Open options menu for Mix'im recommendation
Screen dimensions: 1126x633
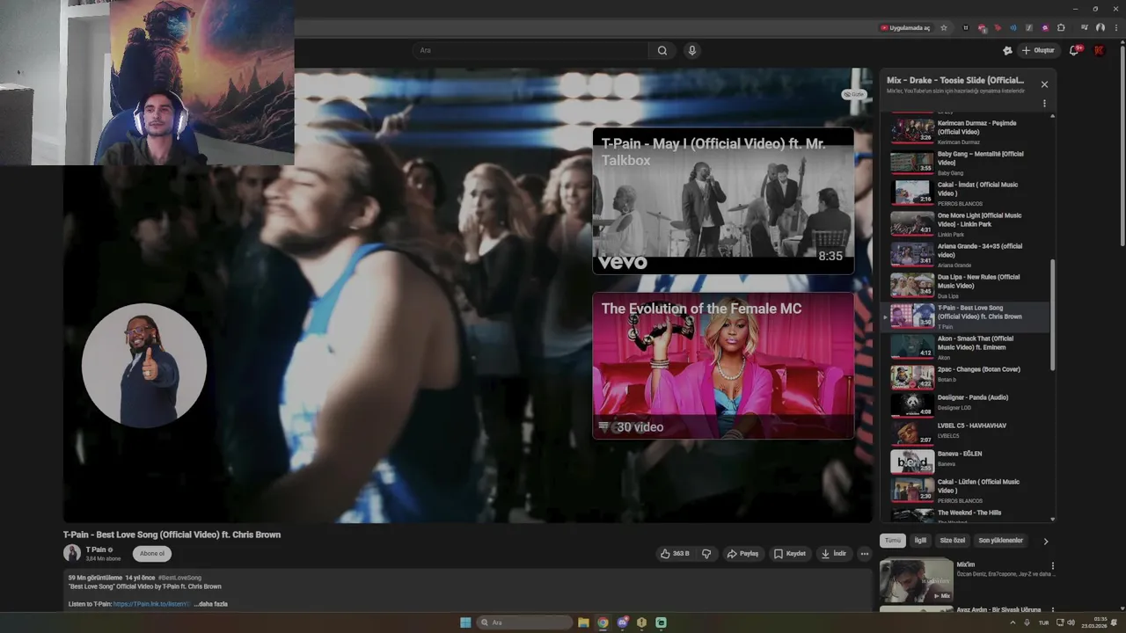tap(1052, 566)
